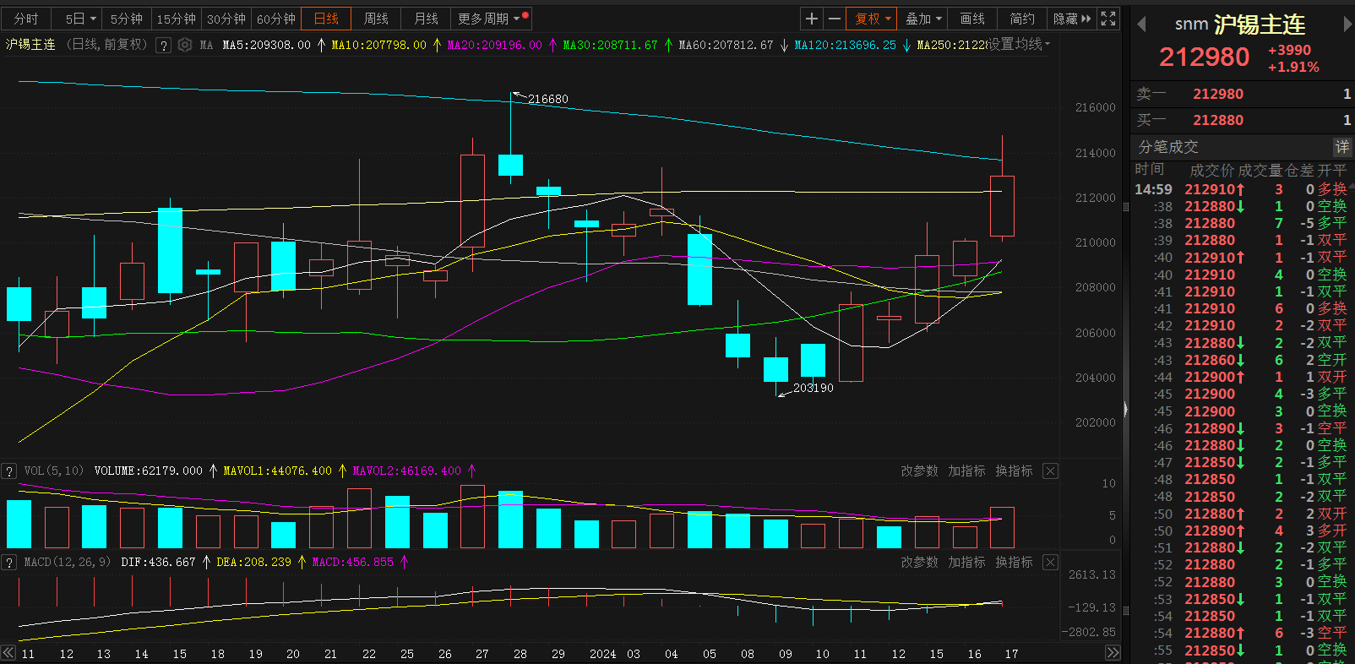Viewport: 1355px width, 664px height.
Task: Toggle 画线 drawing tools
Action: coord(972,19)
